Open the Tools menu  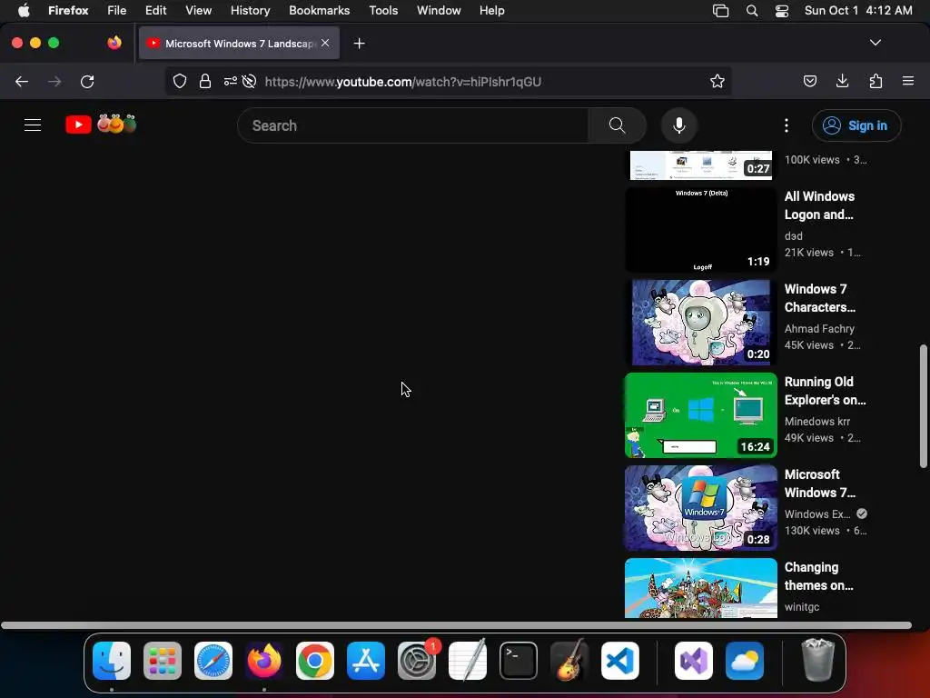pyautogui.click(x=383, y=10)
